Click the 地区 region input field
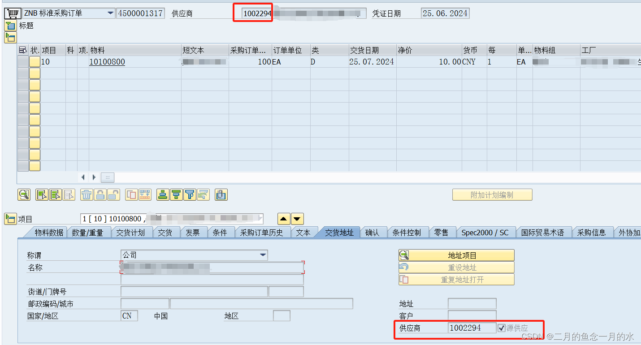641x345 pixels. tap(282, 316)
